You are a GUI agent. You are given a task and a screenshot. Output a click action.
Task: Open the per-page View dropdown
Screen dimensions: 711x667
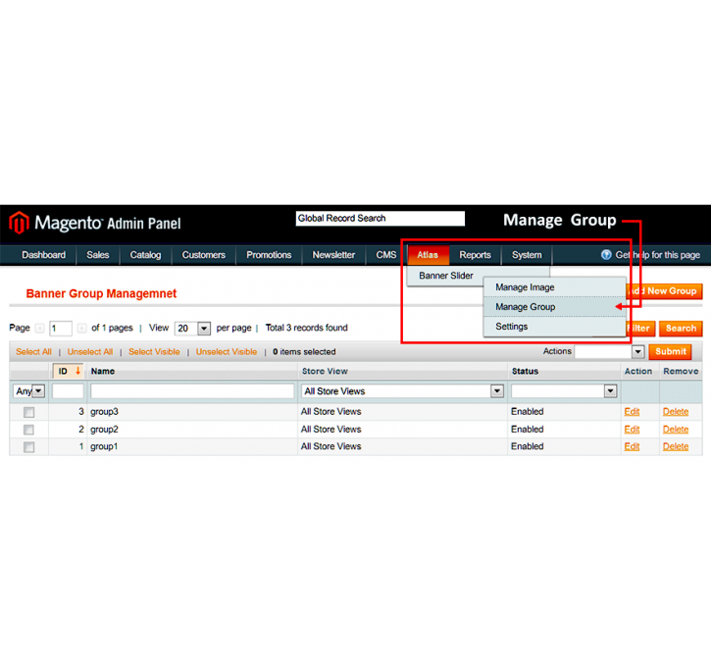tap(193, 329)
